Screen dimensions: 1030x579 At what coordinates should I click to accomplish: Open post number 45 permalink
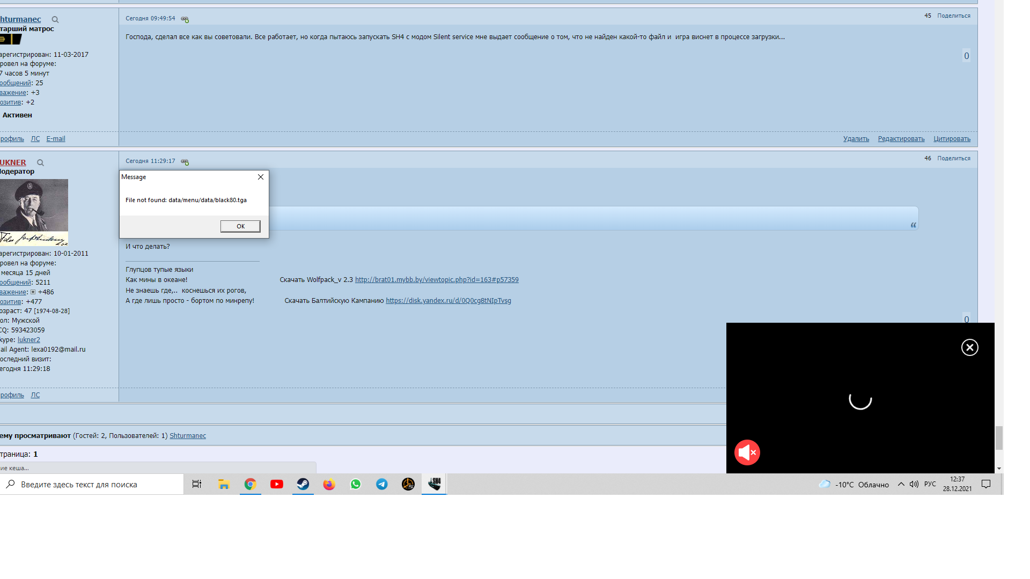coord(928,16)
